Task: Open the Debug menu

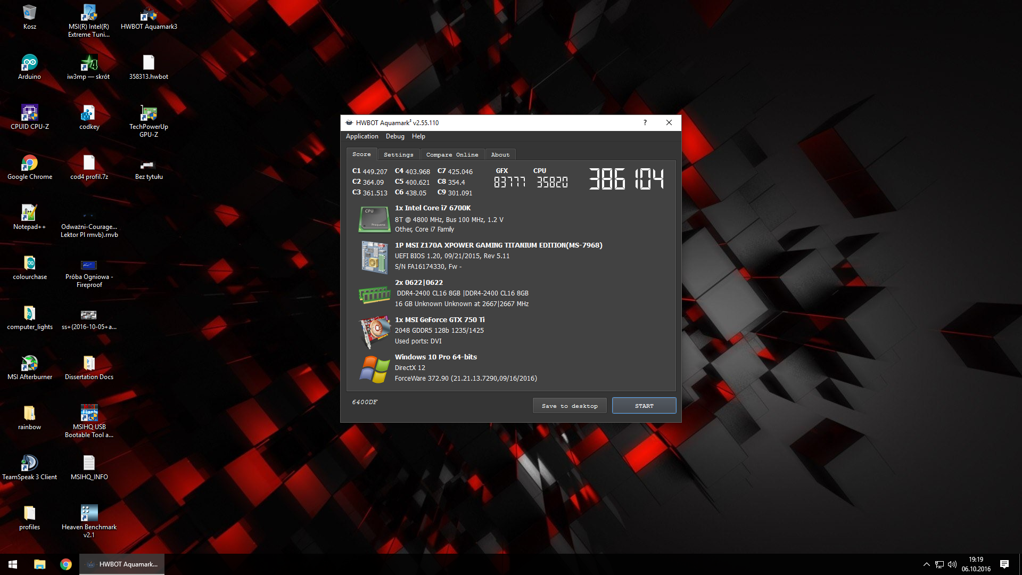Action: [x=395, y=136]
